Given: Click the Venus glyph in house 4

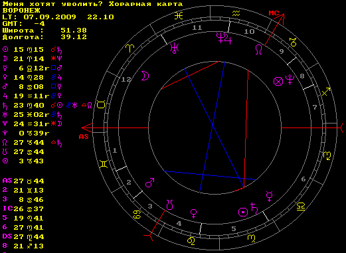Looking at the screenshot, I should click(x=193, y=214).
